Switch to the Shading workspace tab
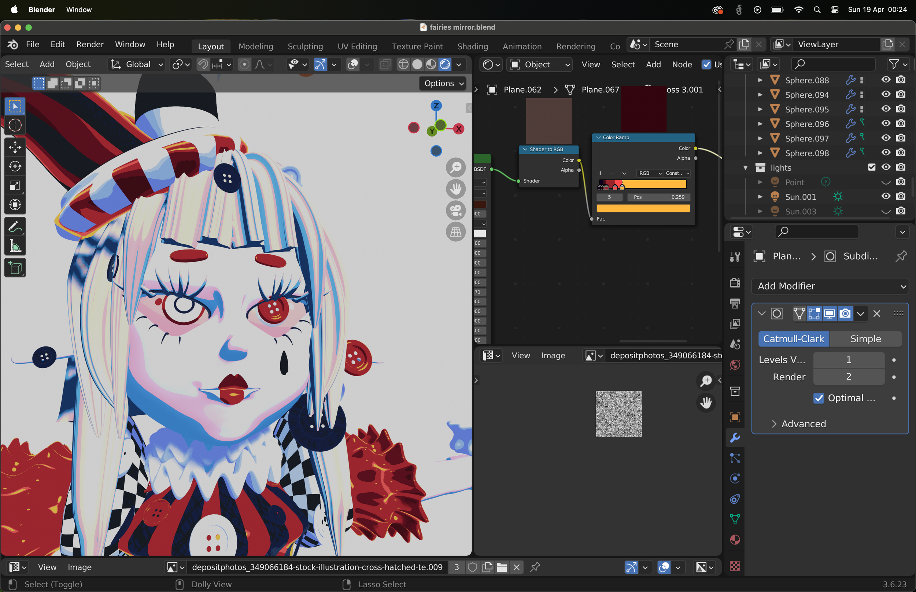Screen dimensions: 916x592 [x=472, y=46]
